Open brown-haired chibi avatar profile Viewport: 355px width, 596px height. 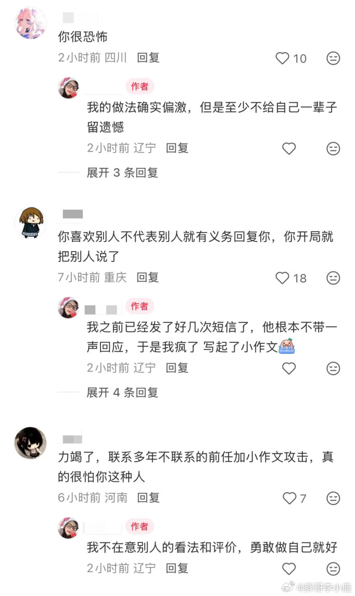tap(30, 223)
